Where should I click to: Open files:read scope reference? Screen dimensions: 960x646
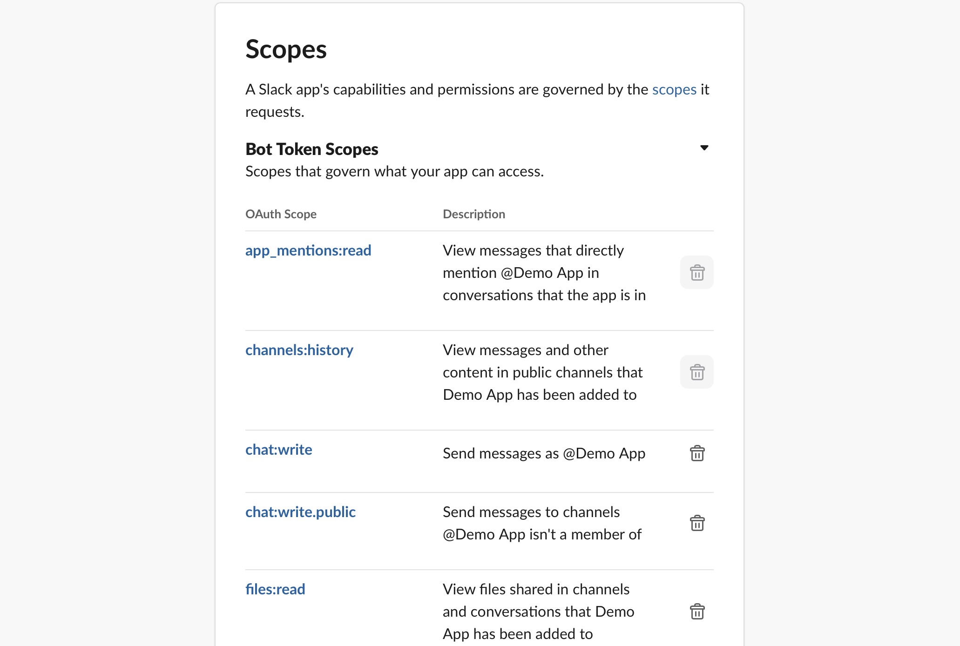[x=275, y=589]
